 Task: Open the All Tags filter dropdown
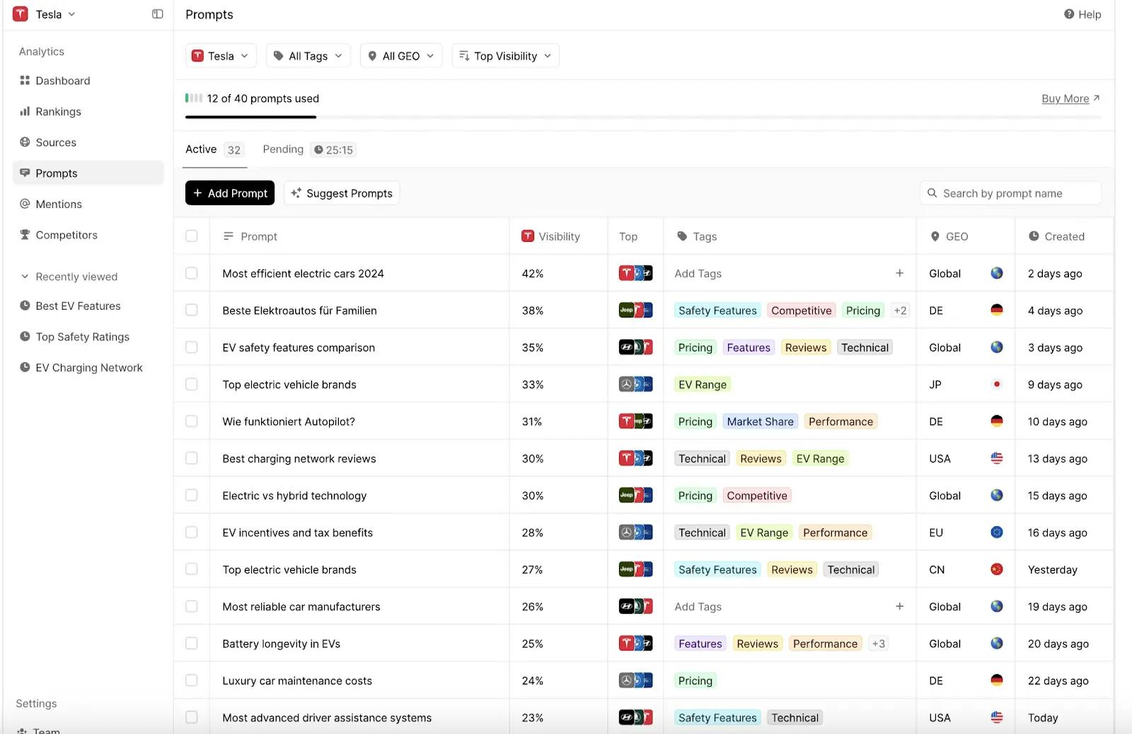tap(308, 55)
